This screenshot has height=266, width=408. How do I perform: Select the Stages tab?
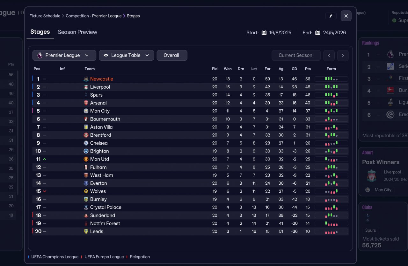pos(40,32)
